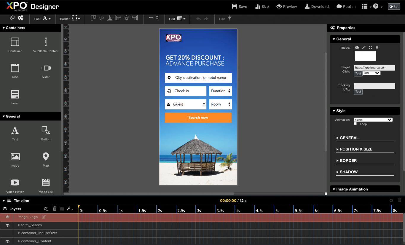
Task: Click the vertical stretch arrow icon
Action: coord(157,18)
